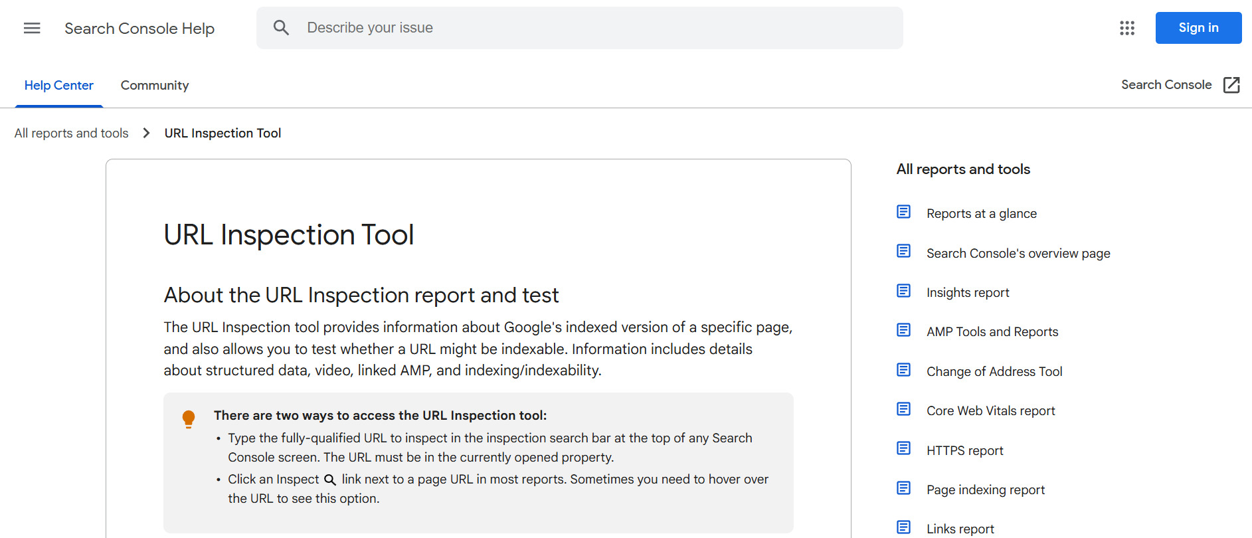This screenshot has width=1252, height=538.
Task: Click the document icon beside Search Console's overview page
Action: (x=903, y=251)
